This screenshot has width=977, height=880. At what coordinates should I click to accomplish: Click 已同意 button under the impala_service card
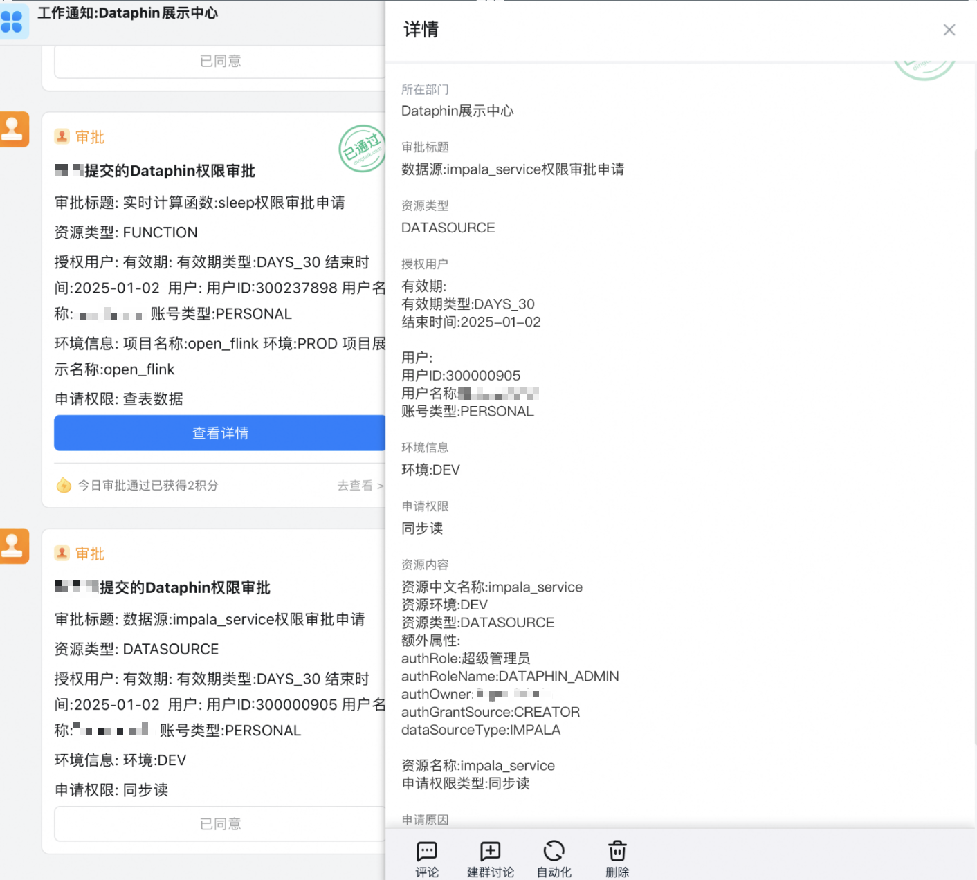pyautogui.click(x=220, y=824)
